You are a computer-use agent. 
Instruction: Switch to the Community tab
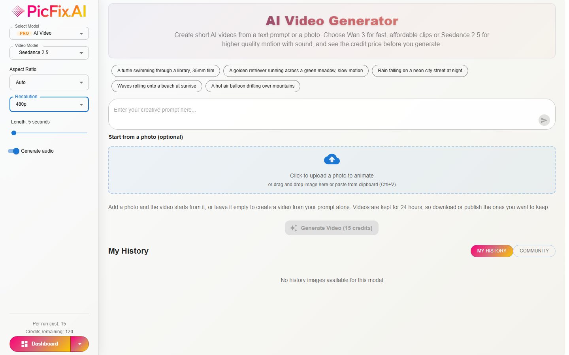pos(534,251)
